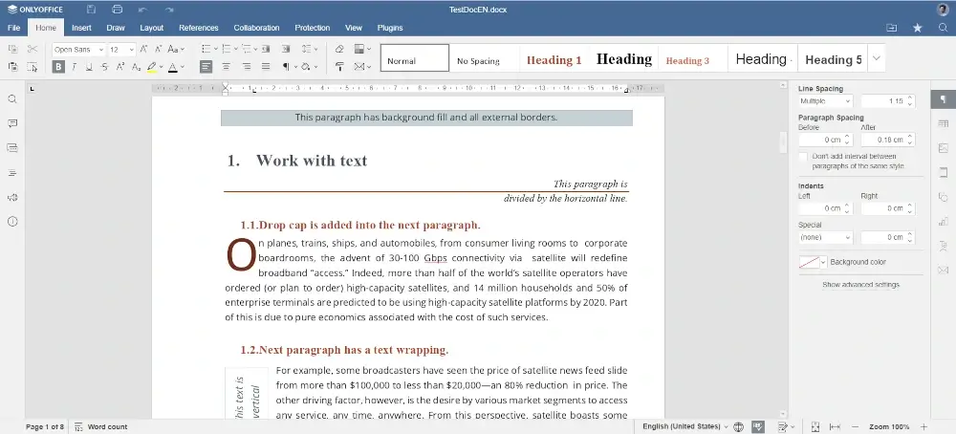Open the File menu tab
956x434 pixels.
coord(13,28)
